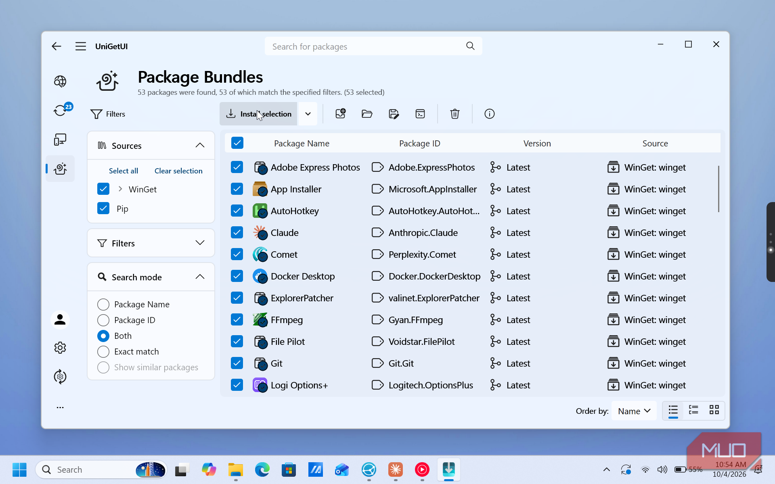The height and width of the screenshot is (484, 775).
Task: Open the Order by Name dropdown
Action: (x=634, y=411)
